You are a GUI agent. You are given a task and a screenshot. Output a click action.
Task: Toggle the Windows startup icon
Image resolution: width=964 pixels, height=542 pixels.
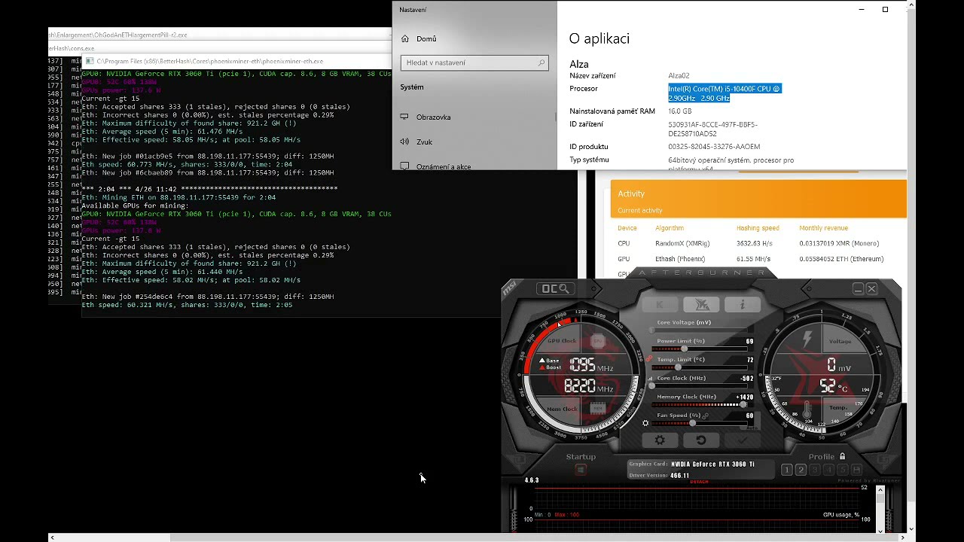(x=581, y=470)
